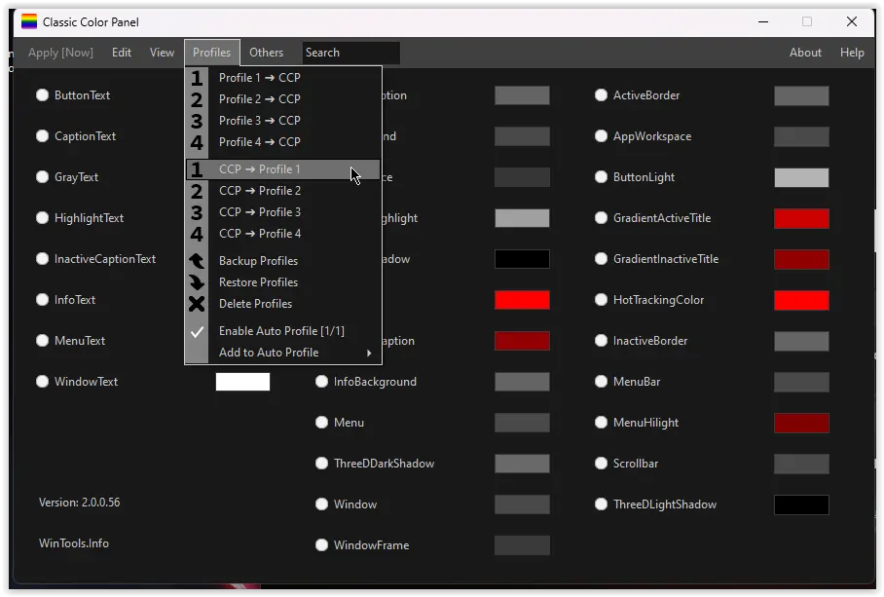Click the InfoBackground color swatch
This screenshot has height=597, width=884.
[522, 382]
